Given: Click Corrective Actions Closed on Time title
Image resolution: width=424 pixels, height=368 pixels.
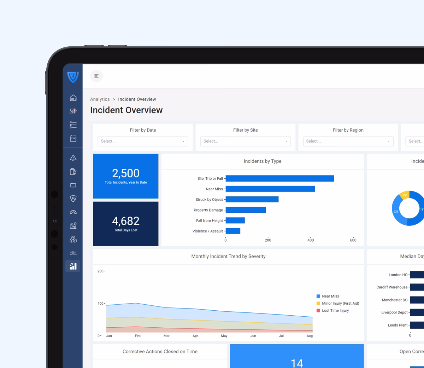Looking at the screenshot, I should 160,352.
